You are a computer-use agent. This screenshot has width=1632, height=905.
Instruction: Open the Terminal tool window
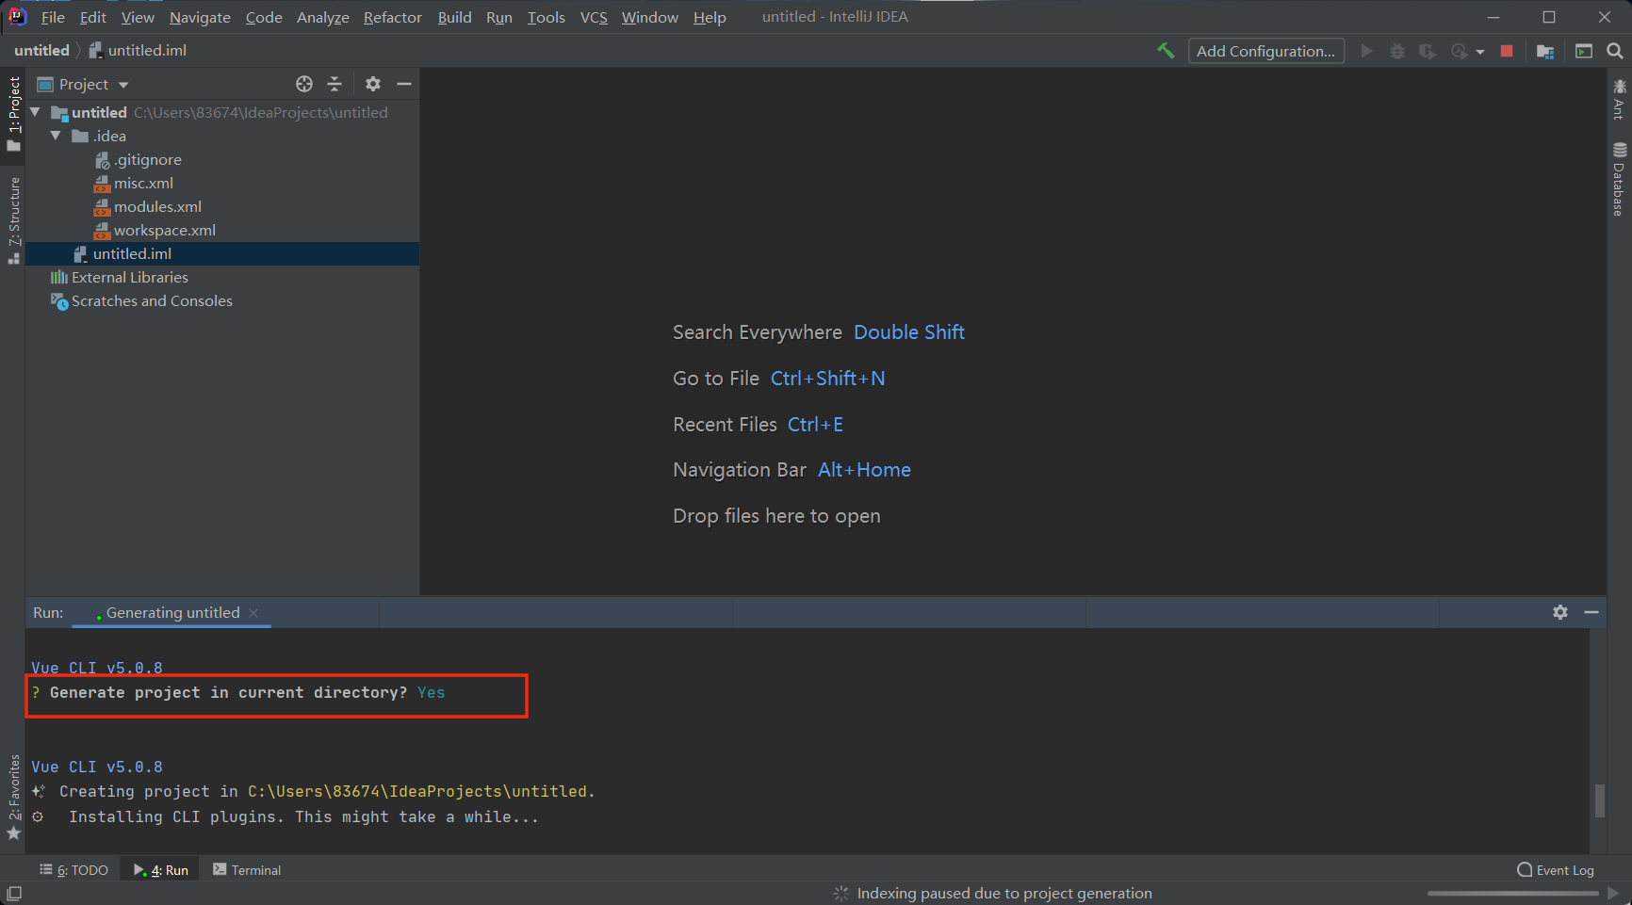pyautogui.click(x=247, y=870)
